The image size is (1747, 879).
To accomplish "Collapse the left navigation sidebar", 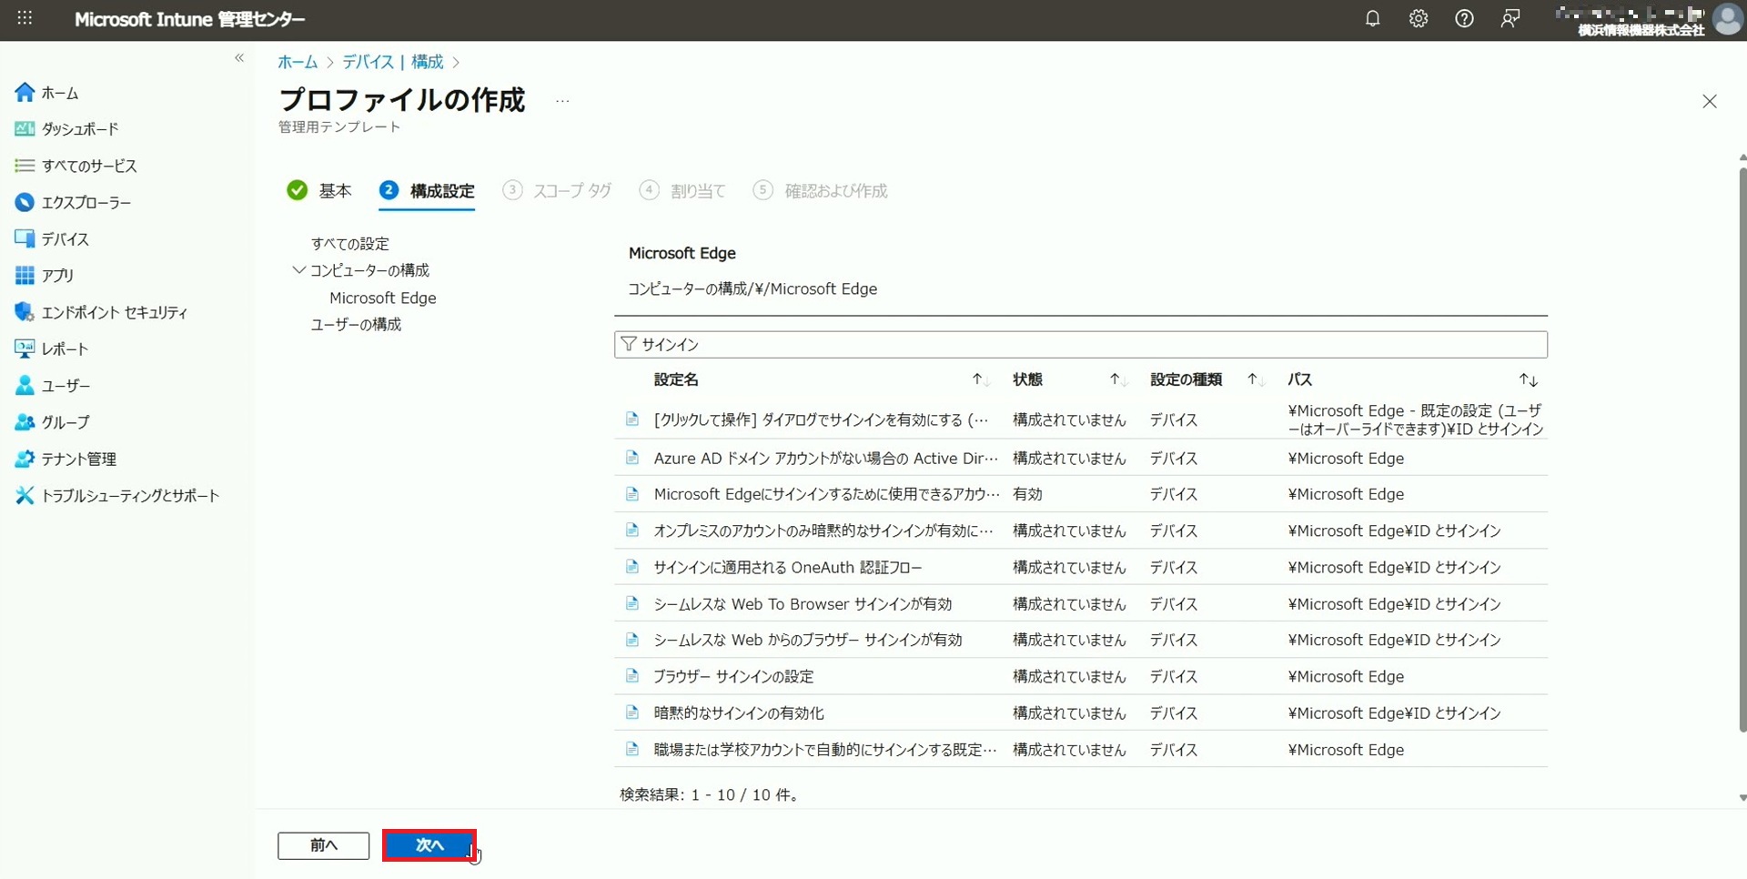I will [239, 58].
